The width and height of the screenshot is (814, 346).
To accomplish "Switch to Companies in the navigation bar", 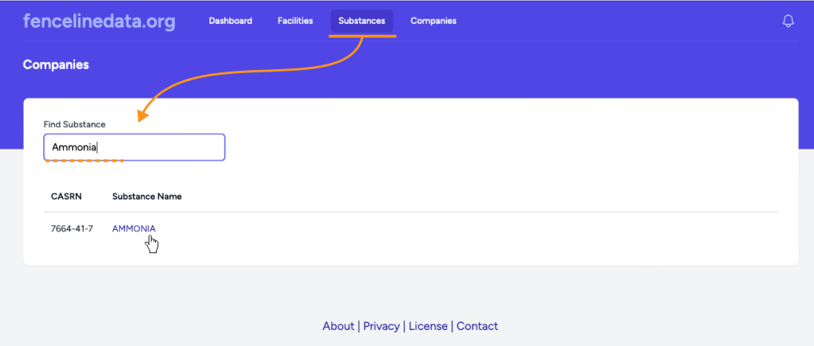I will (434, 21).
